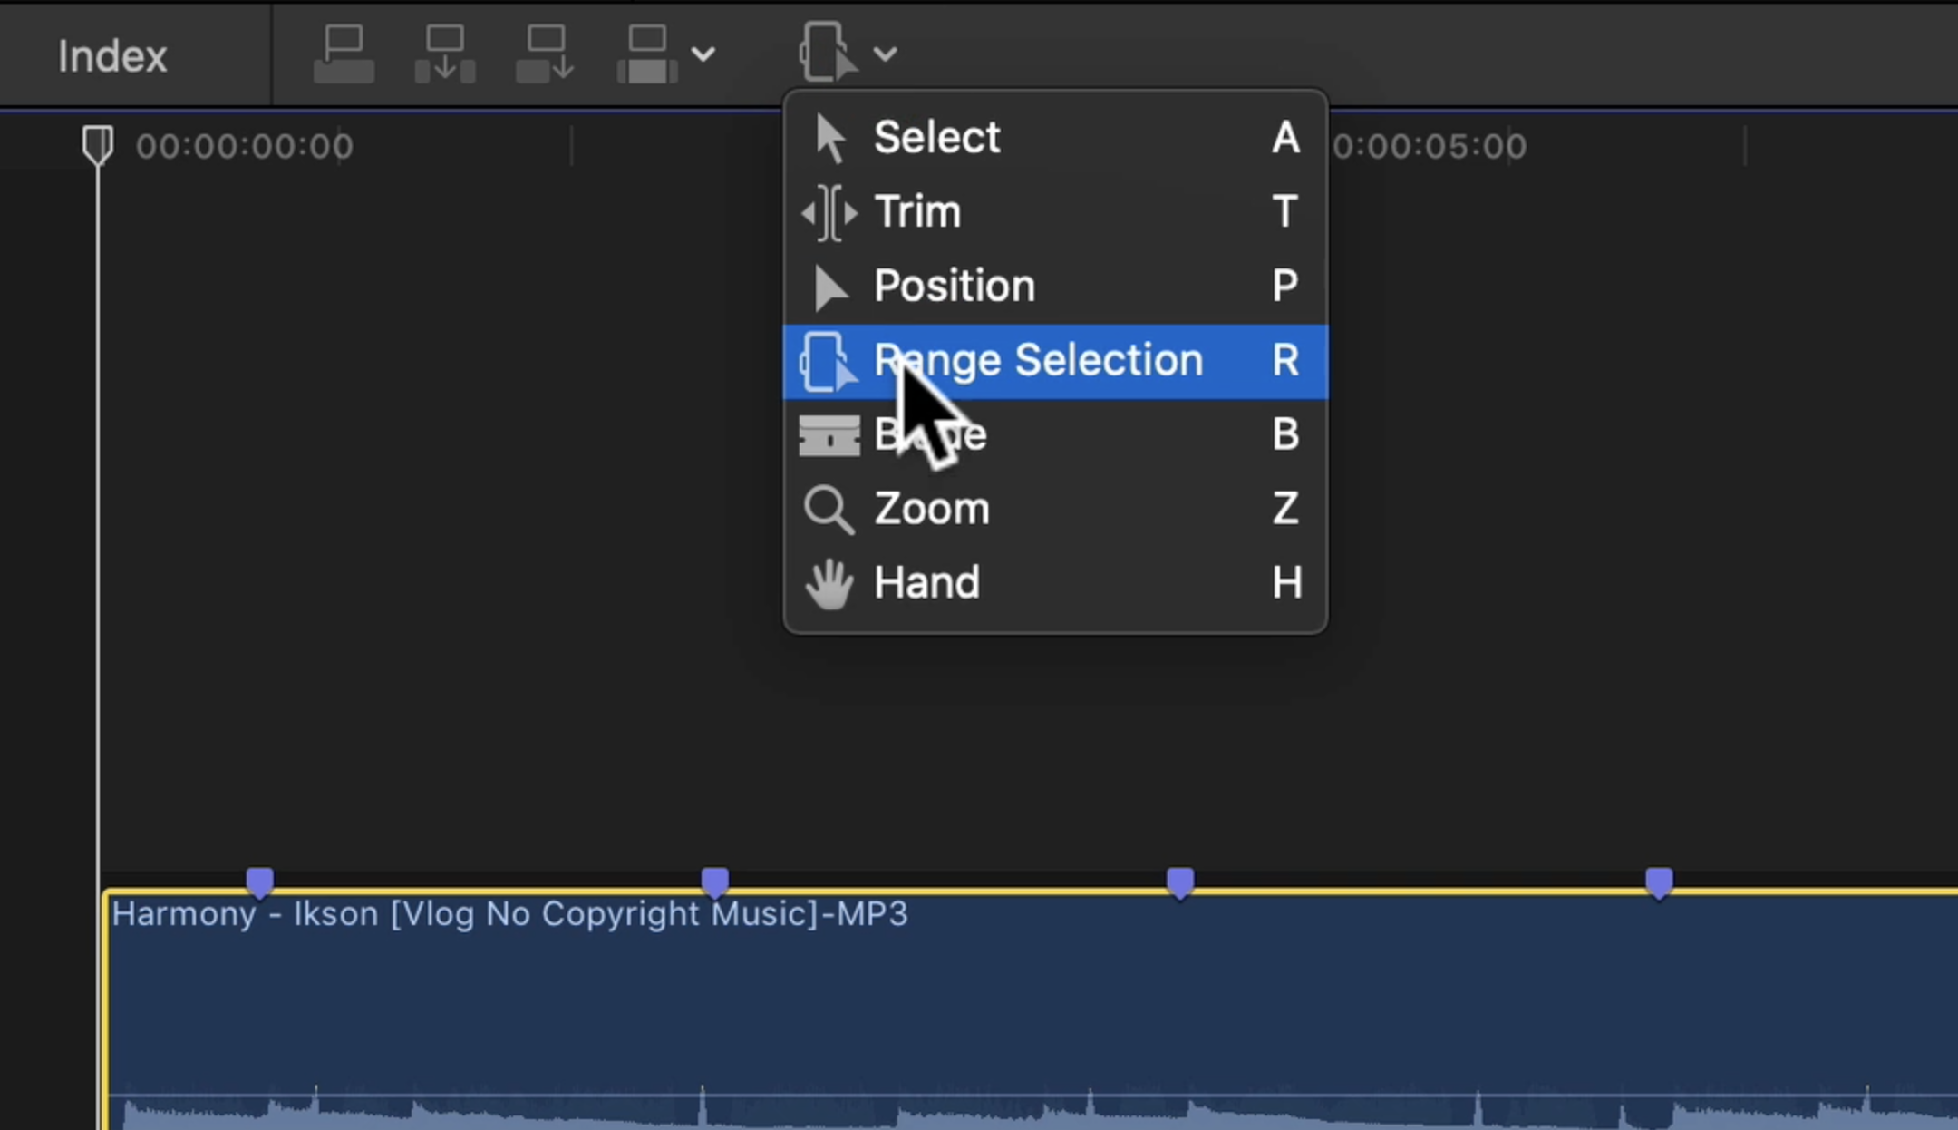
Task: Click the append clip to storyline icon
Action: pyautogui.click(x=545, y=54)
